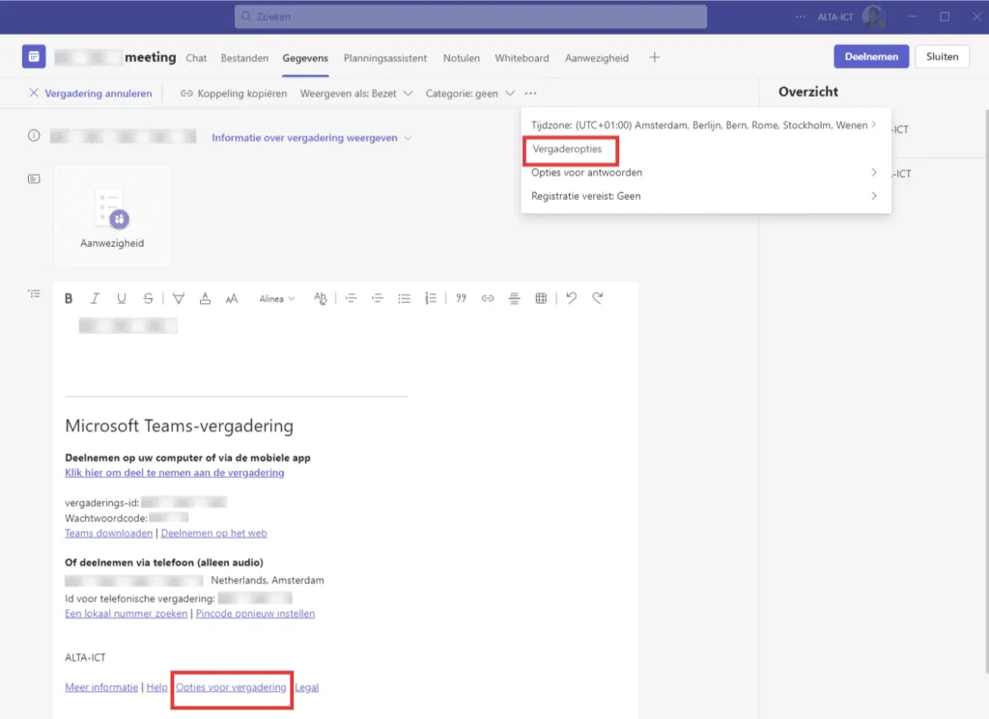Insert a table in the description
Image resolution: width=989 pixels, height=719 pixels.
click(x=541, y=298)
